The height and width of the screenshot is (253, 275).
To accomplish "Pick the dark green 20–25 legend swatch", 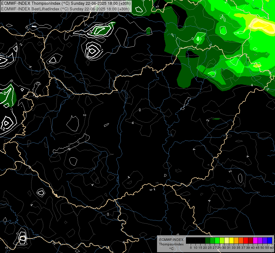I will tap(208, 240).
